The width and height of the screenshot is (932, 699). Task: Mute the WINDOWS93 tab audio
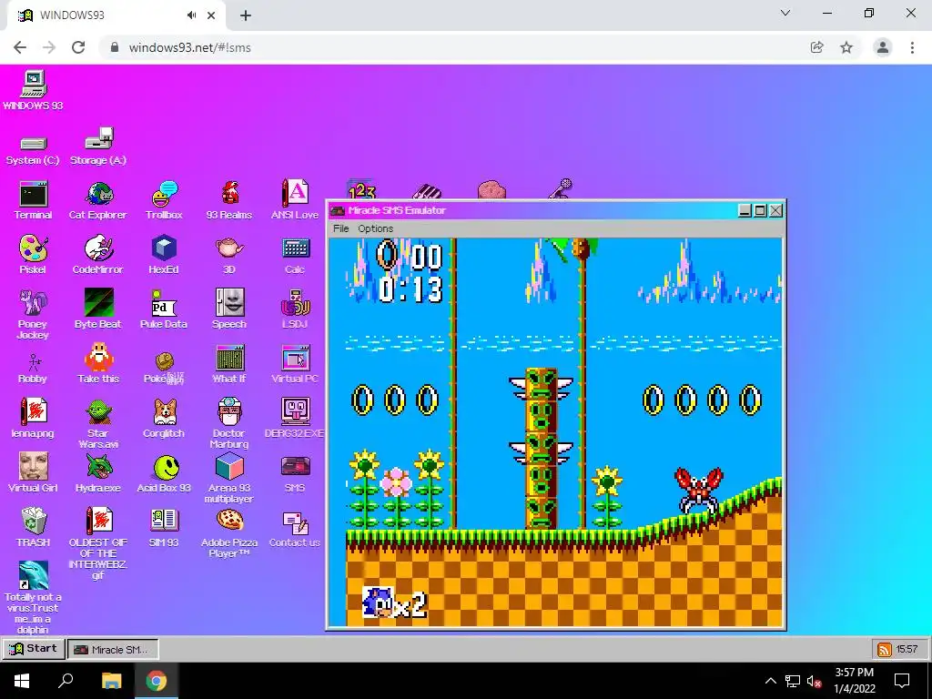pyautogui.click(x=191, y=15)
